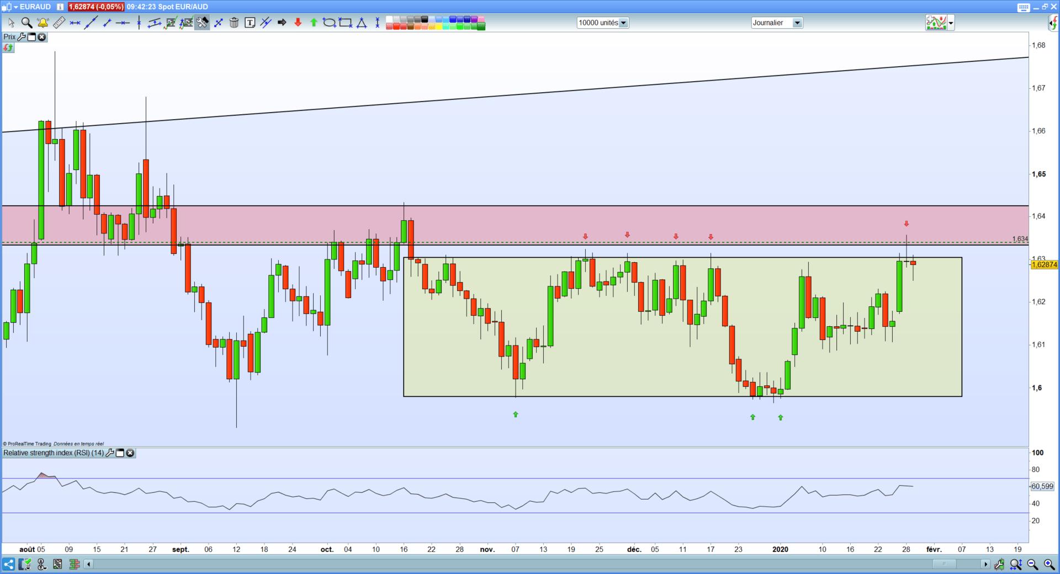Expand the indicator button dropdown arrow
Image resolution: width=1060 pixels, height=574 pixels.
click(x=951, y=23)
